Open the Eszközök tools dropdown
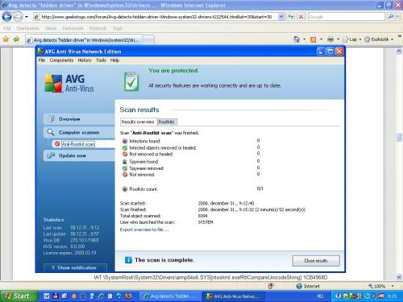The height and width of the screenshot is (302, 403). coord(379,39)
